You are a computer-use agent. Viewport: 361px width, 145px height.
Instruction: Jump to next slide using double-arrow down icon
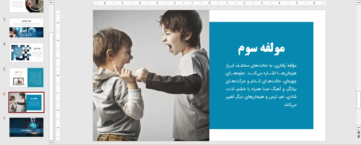point(359,137)
